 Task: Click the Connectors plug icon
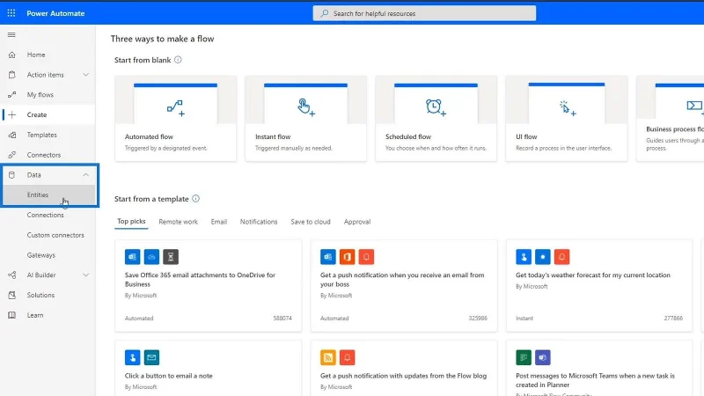(x=12, y=155)
